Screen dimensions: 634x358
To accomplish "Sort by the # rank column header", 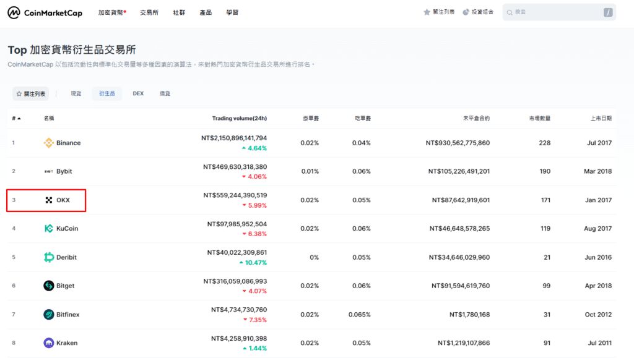I will pos(16,118).
